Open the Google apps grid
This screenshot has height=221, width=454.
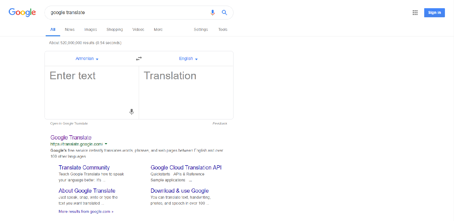pos(415,12)
